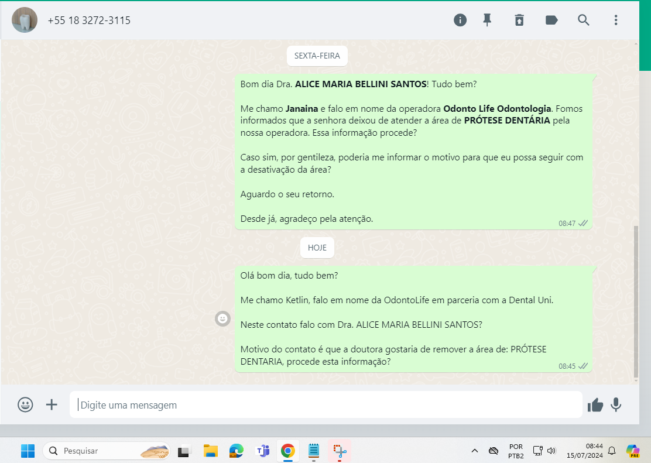
Task: React to Ketlin message with smiley icon
Action: pos(222,318)
